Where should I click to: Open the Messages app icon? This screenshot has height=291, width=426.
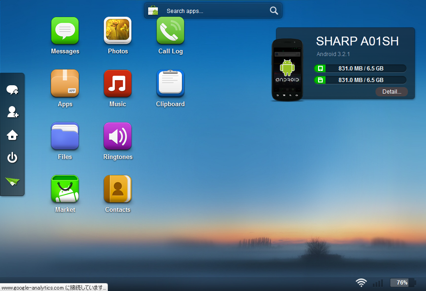pos(65,31)
